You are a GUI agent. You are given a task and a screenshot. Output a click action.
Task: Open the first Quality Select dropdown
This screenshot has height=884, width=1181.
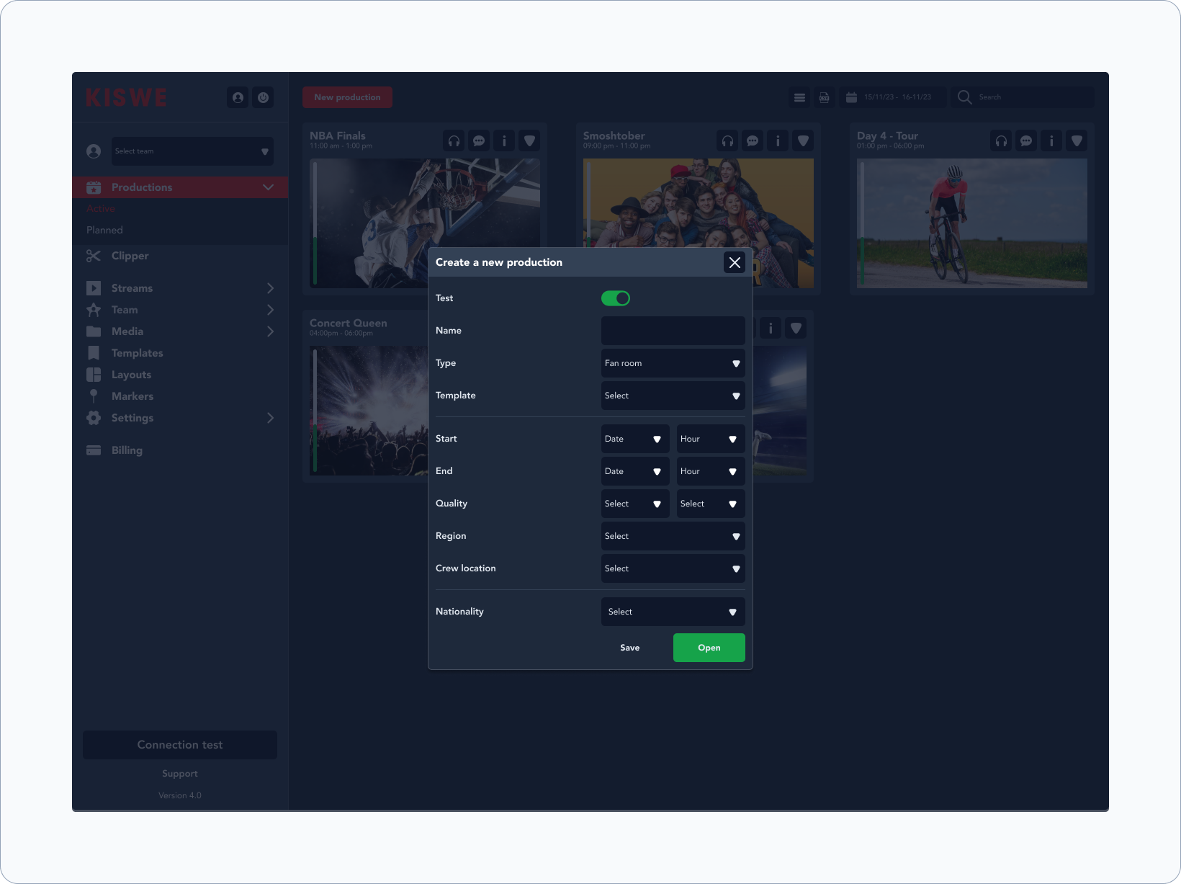point(635,504)
